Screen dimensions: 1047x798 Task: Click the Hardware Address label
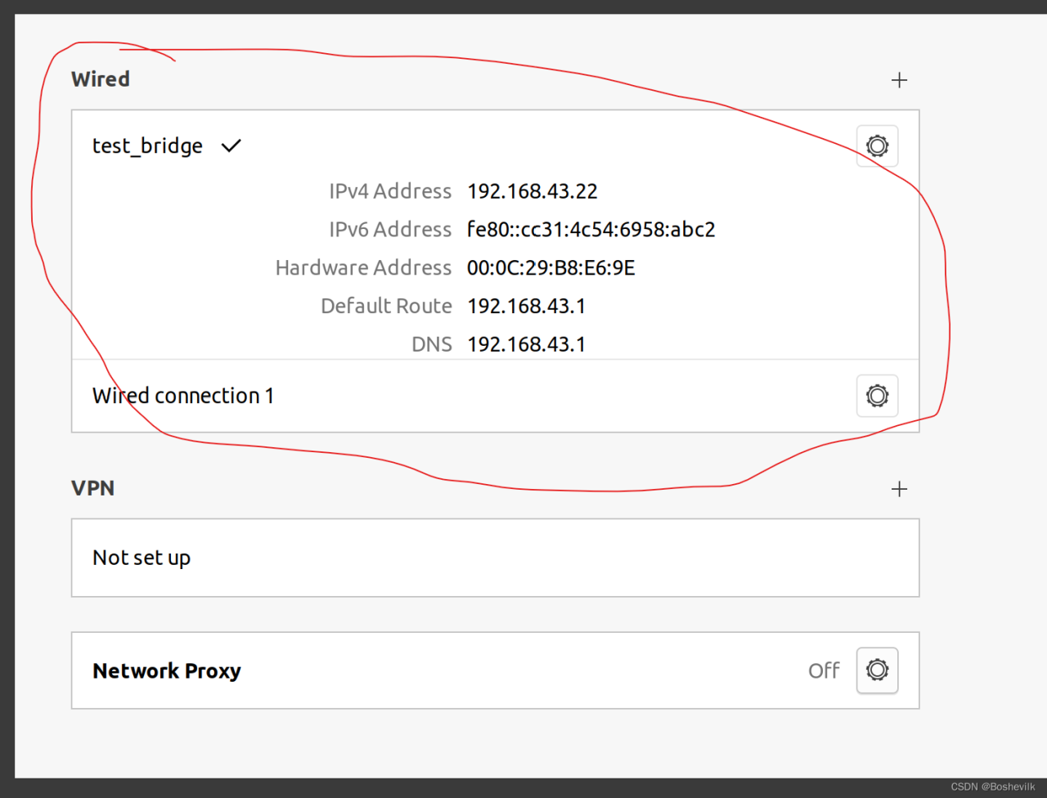363,268
